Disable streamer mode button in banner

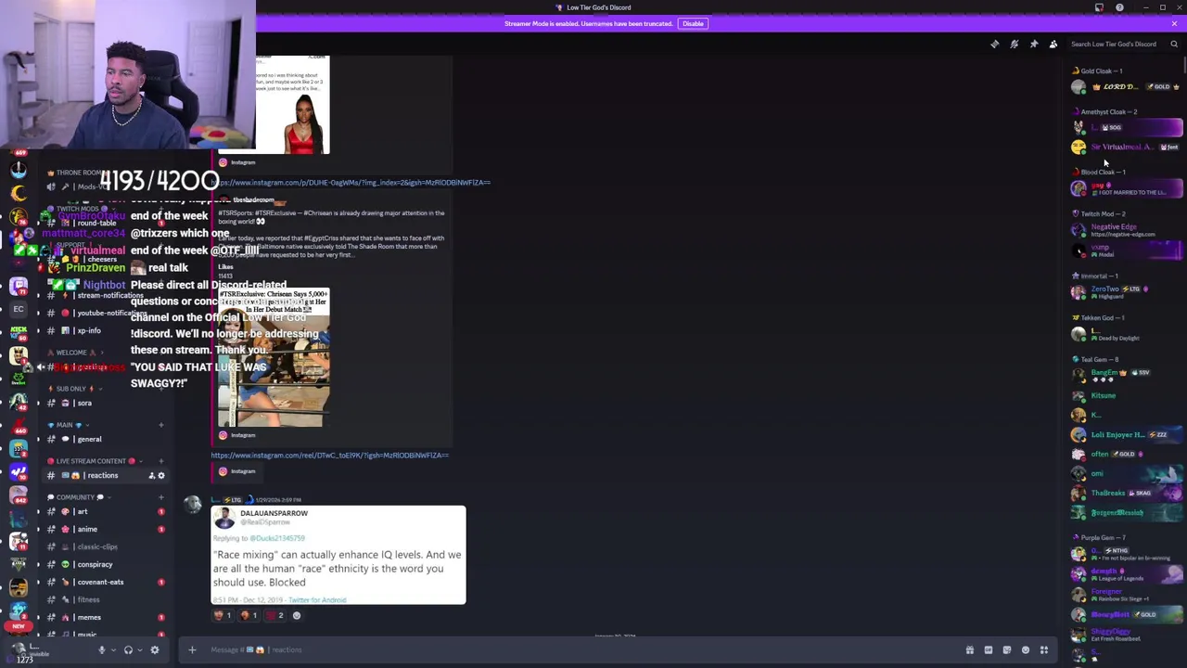693,23
